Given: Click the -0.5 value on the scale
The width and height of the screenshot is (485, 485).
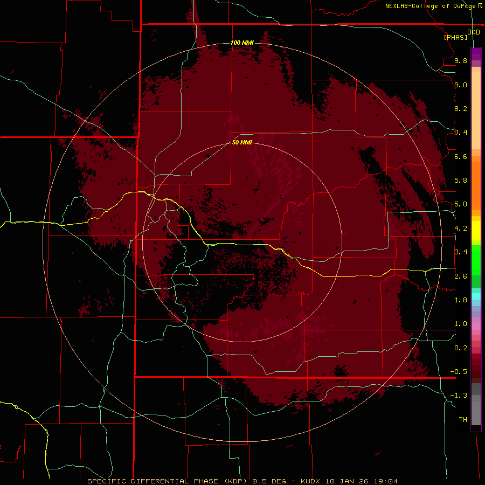Looking at the screenshot, I should pos(459,372).
